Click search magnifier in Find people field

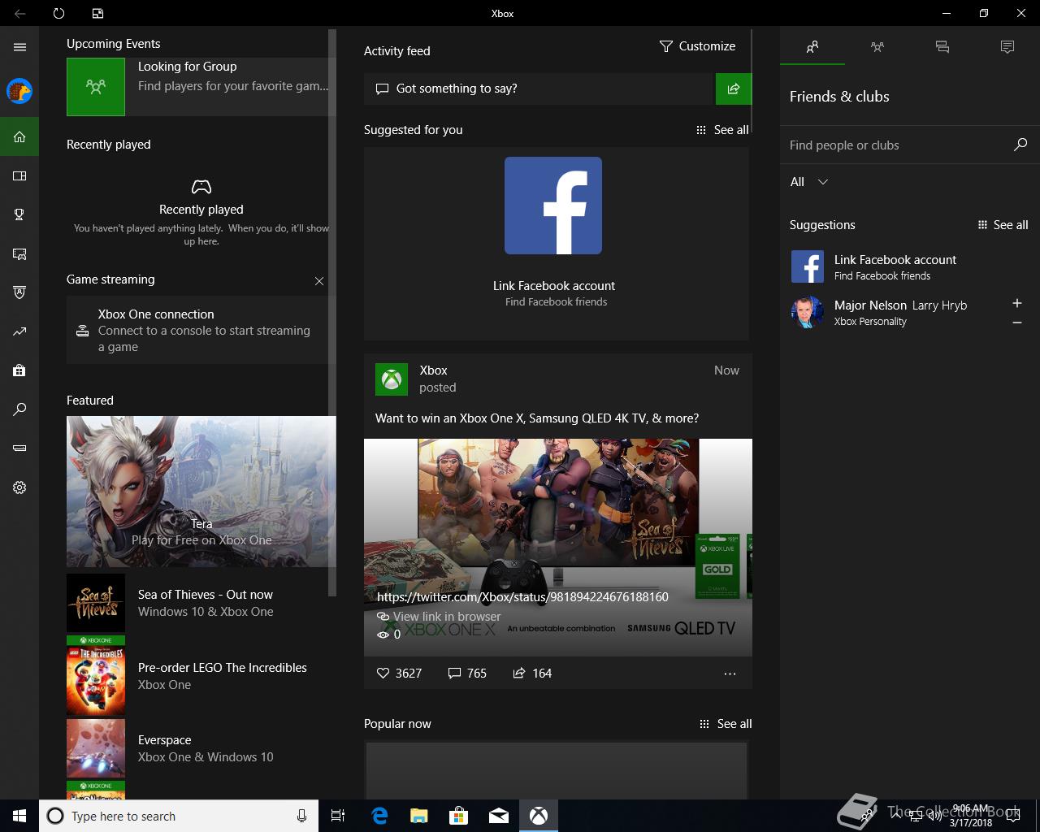(x=1020, y=145)
